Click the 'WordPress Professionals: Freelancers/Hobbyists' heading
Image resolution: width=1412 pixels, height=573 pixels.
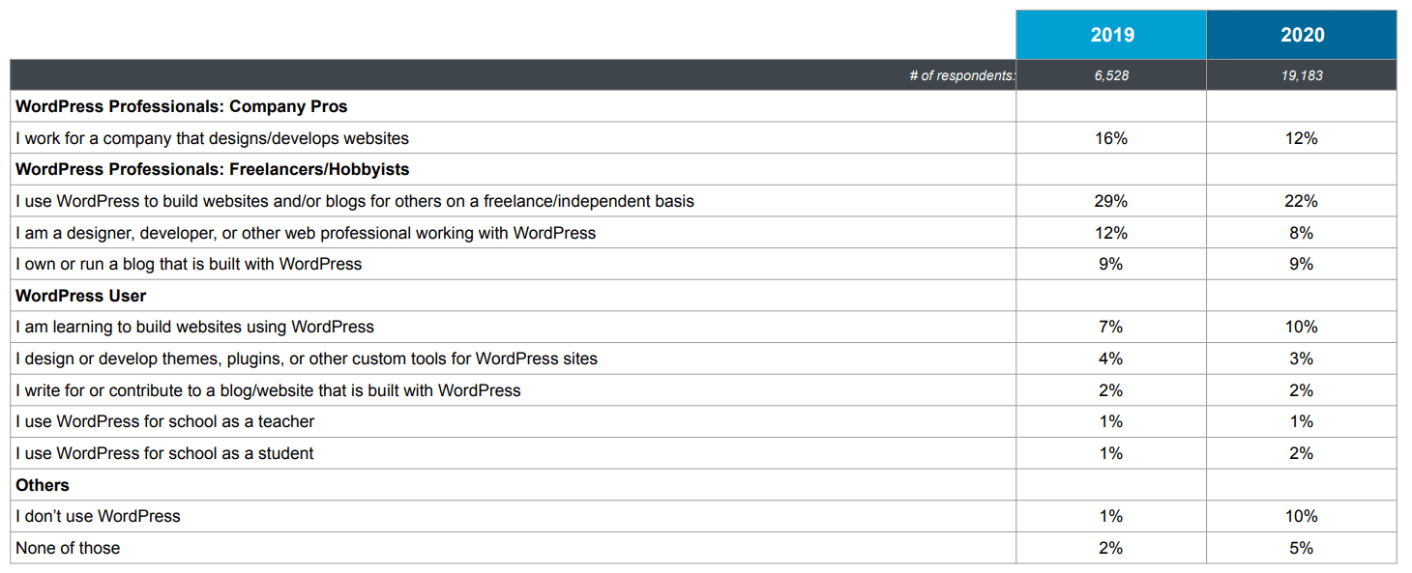tap(213, 169)
